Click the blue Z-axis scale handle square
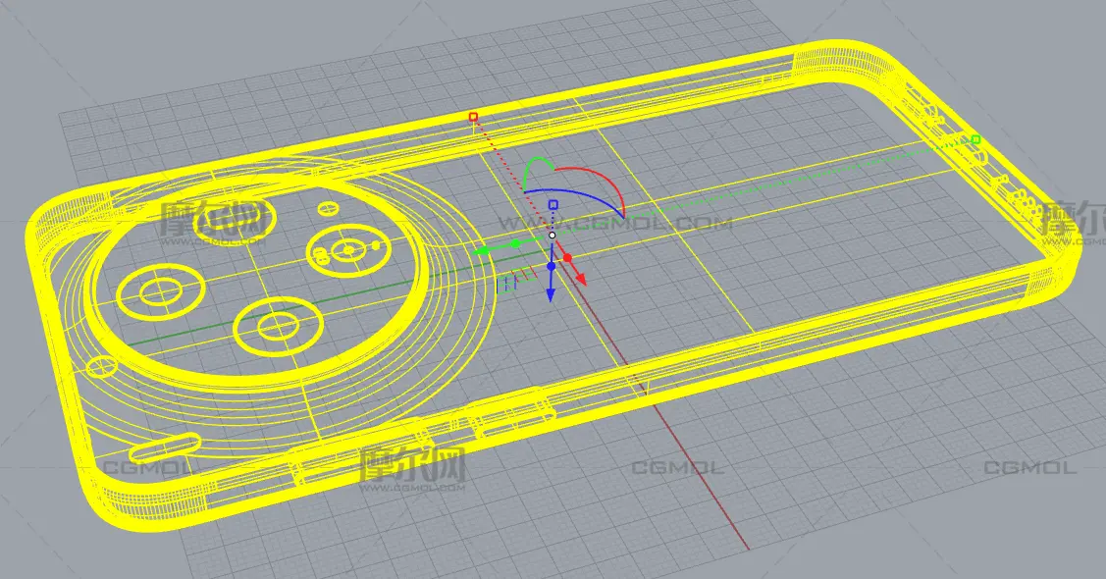The width and height of the screenshot is (1106, 579). (553, 205)
